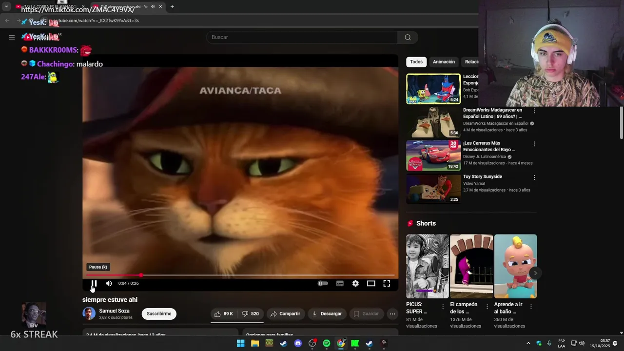The width and height of the screenshot is (624, 351).
Task: Open options for the PICUS SUPER short
Action: tap(443, 307)
